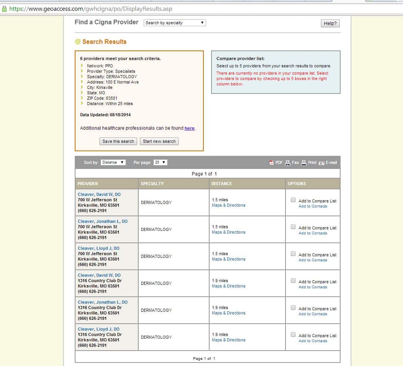Open the Sort by Distance dropdown

coord(113,162)
